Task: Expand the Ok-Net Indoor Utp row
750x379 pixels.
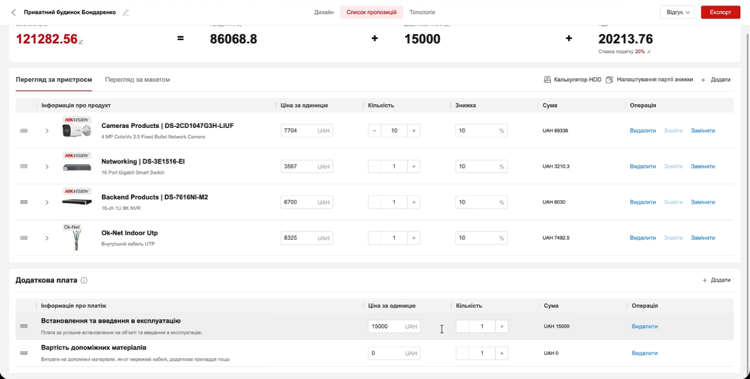Action: point(47,238)
